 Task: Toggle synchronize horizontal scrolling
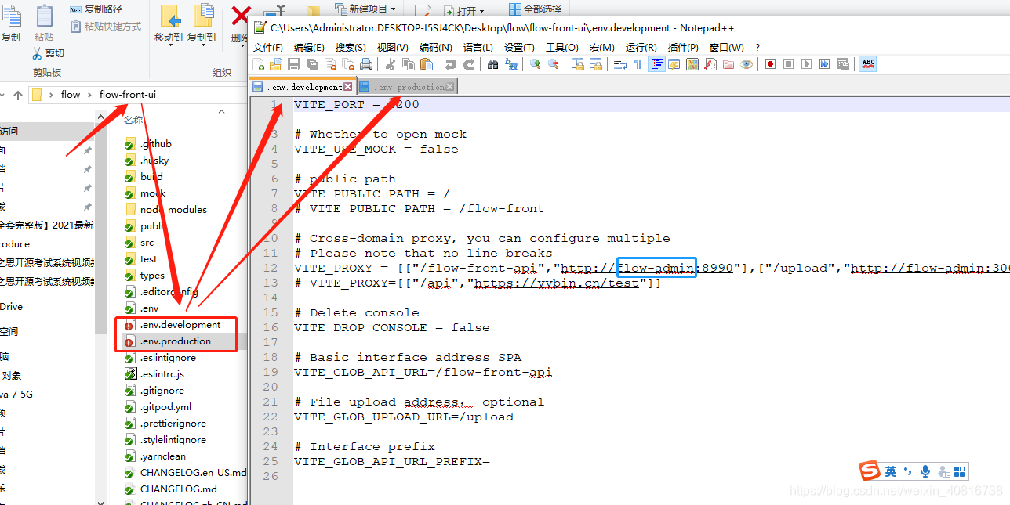[595, 64]
